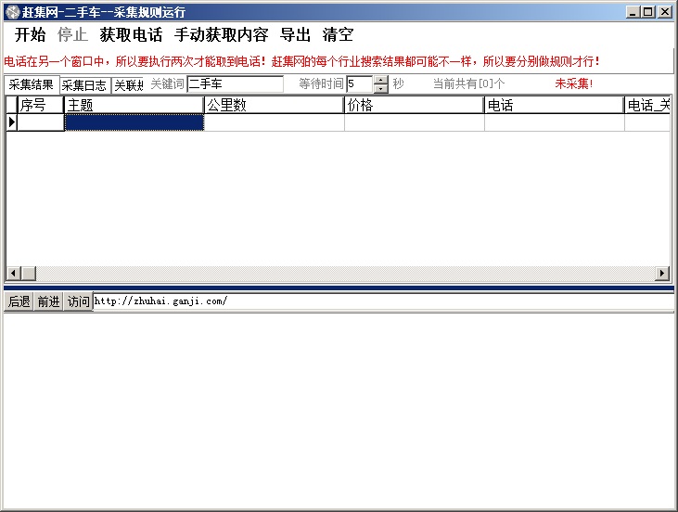
Task: Click the 公里数 column header
Action: point(274,105)
